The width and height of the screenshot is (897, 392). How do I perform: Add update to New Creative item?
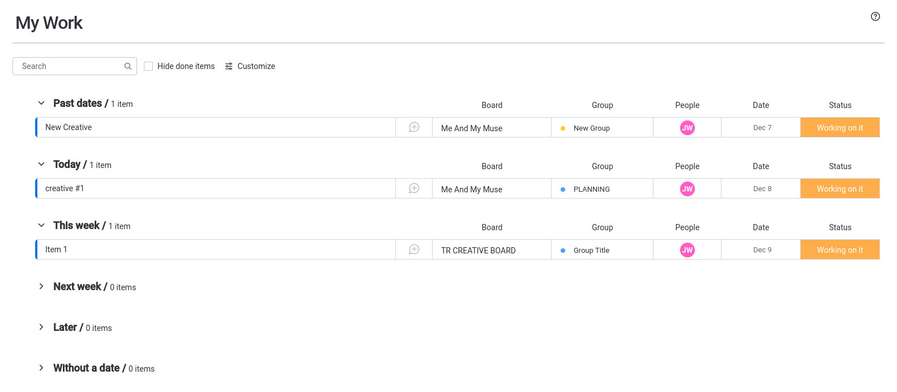414,127
